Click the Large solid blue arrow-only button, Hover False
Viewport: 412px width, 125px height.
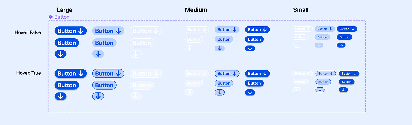click(x=60, y=54)
